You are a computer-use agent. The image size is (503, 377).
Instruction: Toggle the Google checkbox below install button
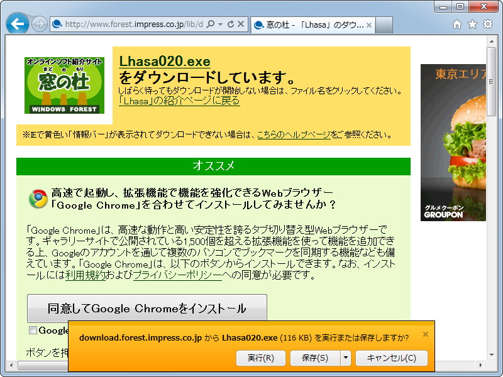click(33, 331)
